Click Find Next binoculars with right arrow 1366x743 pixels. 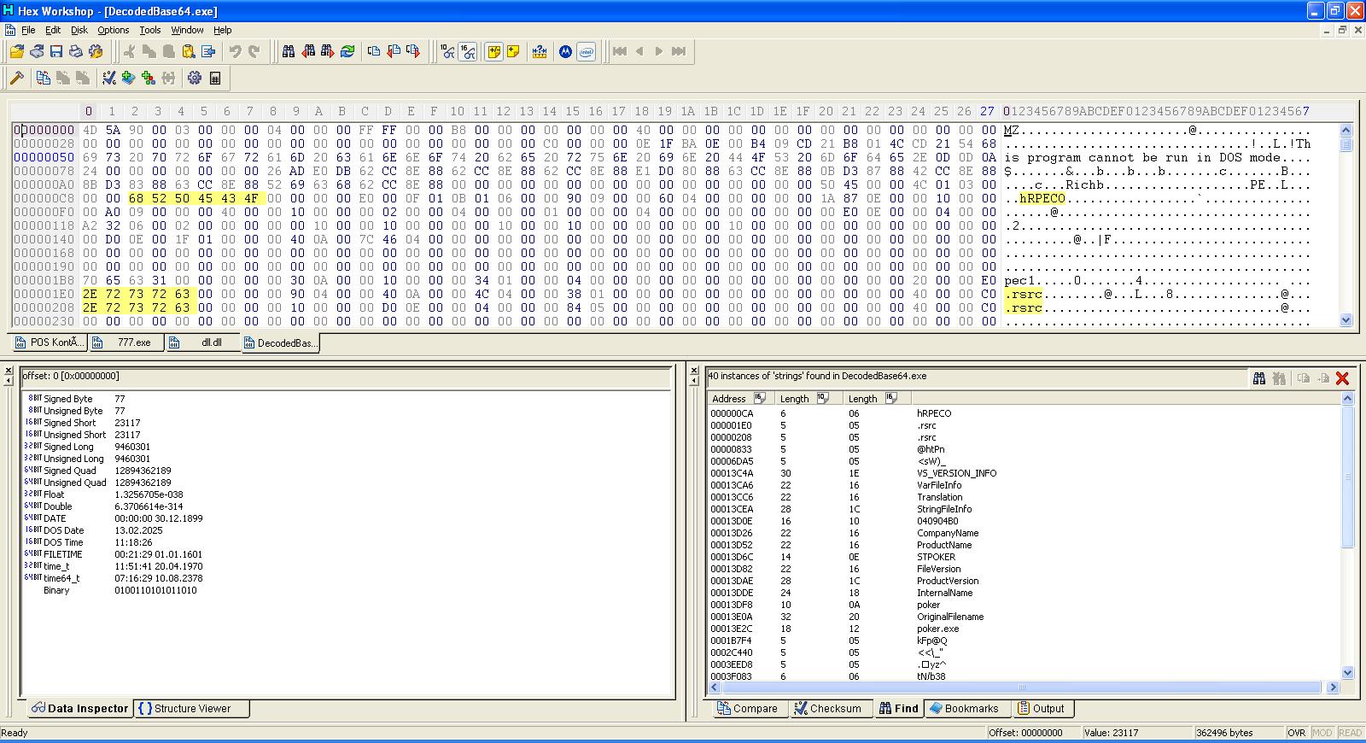pos(328,51)
